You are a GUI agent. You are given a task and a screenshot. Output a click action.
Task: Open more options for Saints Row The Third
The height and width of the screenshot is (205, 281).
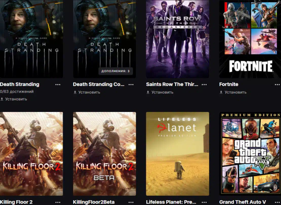pos(204,85)
